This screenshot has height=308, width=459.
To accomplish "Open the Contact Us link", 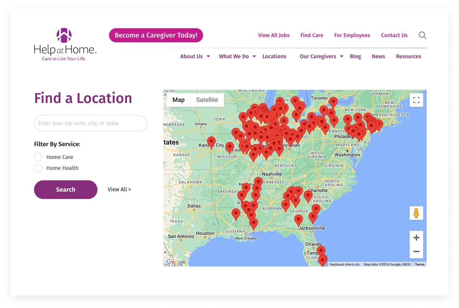I will click(394, 35).
